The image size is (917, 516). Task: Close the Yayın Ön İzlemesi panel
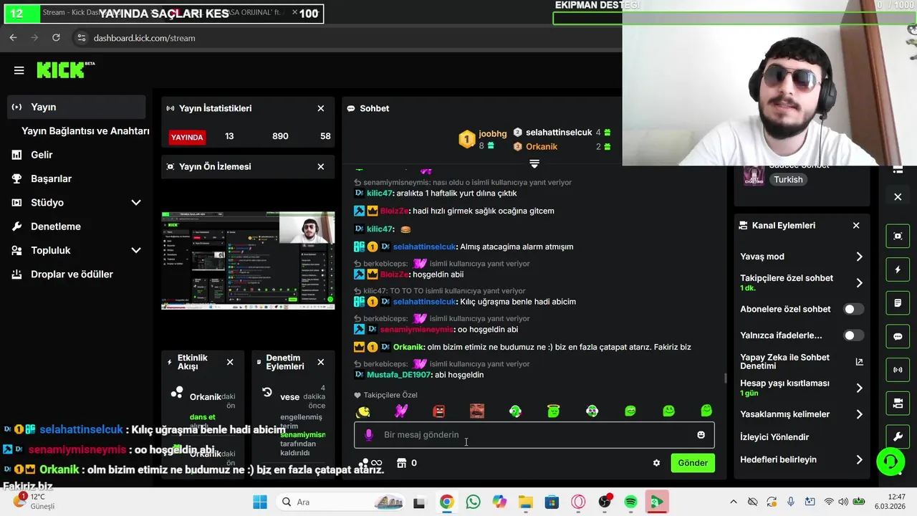pyautogui.click(x=321, y=166)
